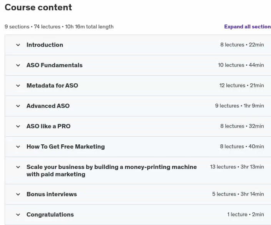The height and width of the screenshot is (225, 271).
Task: Select the Advanced ASO section title
Action: 48,106
